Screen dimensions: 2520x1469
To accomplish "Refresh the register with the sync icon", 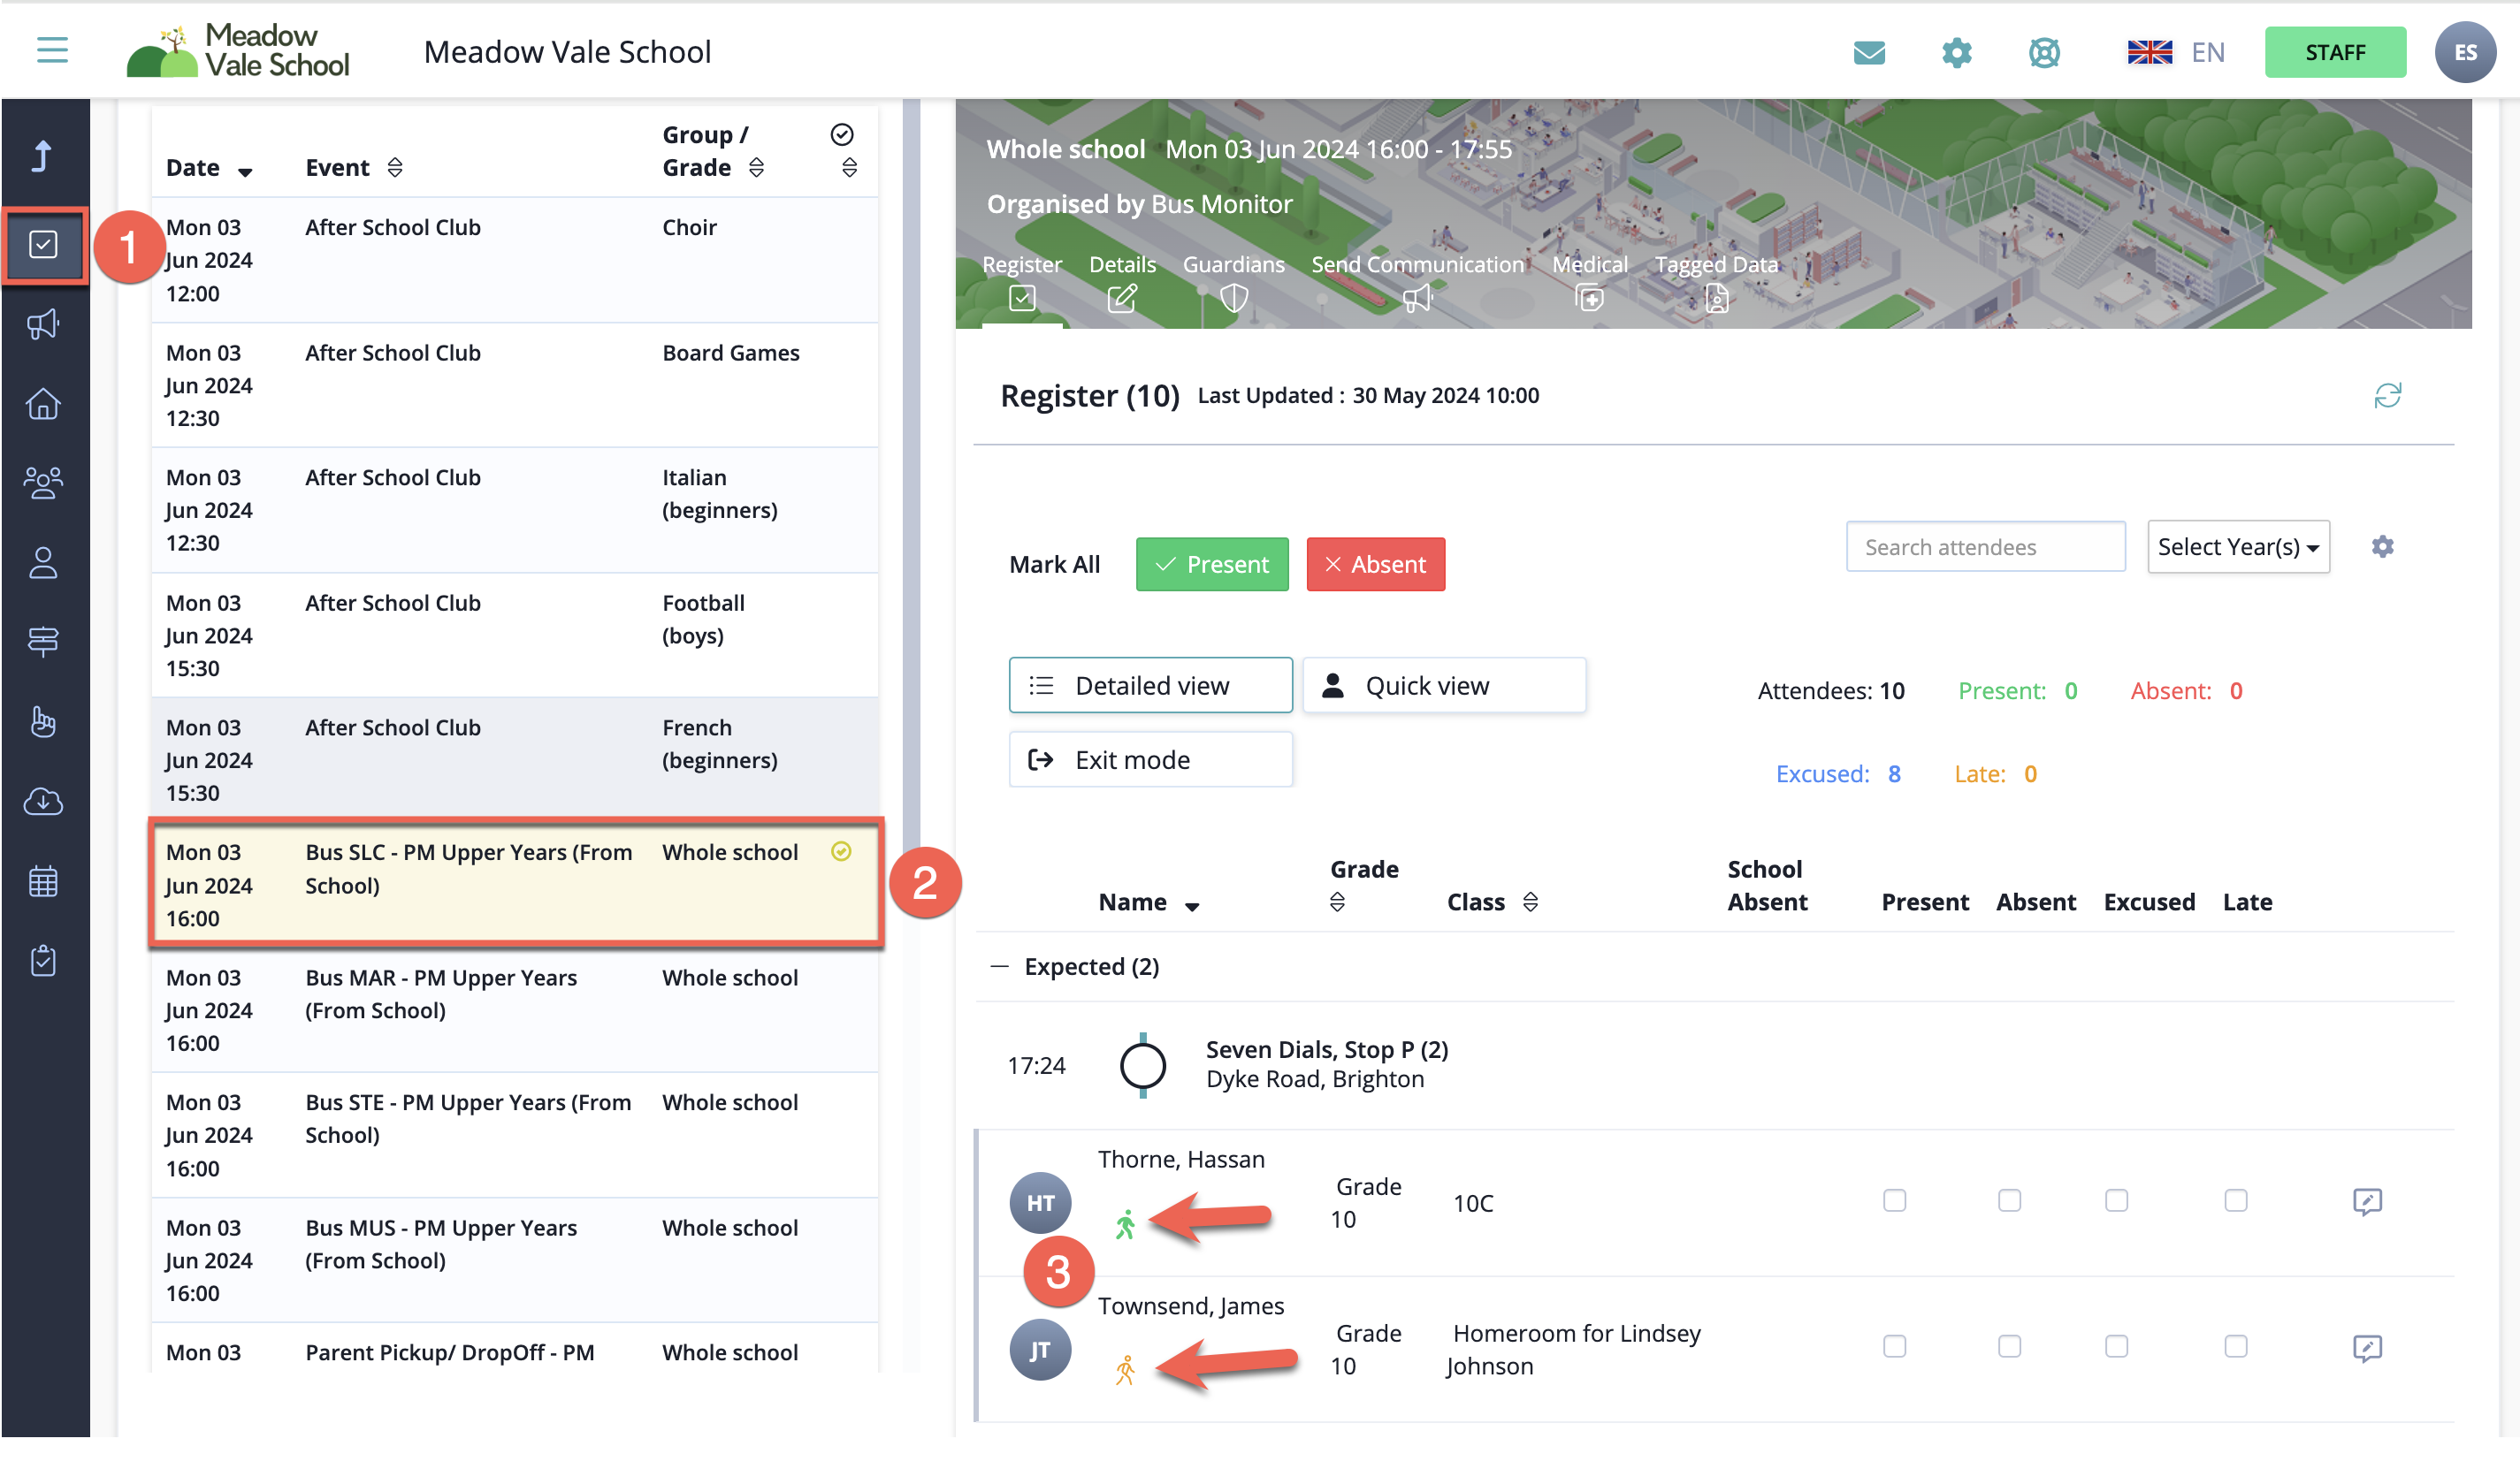I will click(2387, 396).
